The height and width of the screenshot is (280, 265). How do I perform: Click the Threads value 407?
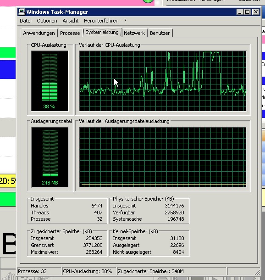98,213
